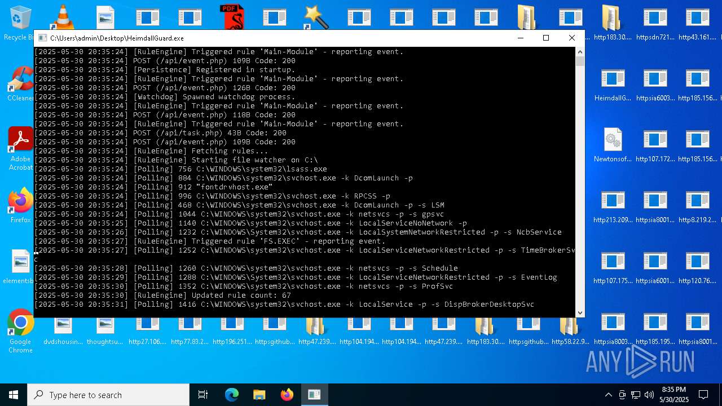
Task: Switch to HeimdallGuard console taskbar button
Action: (x=314, y=395)
